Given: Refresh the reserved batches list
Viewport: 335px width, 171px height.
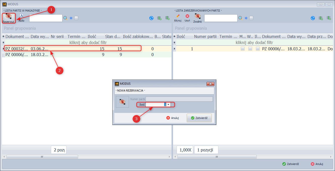Looking at the screenshot, I should pos(313,18).
